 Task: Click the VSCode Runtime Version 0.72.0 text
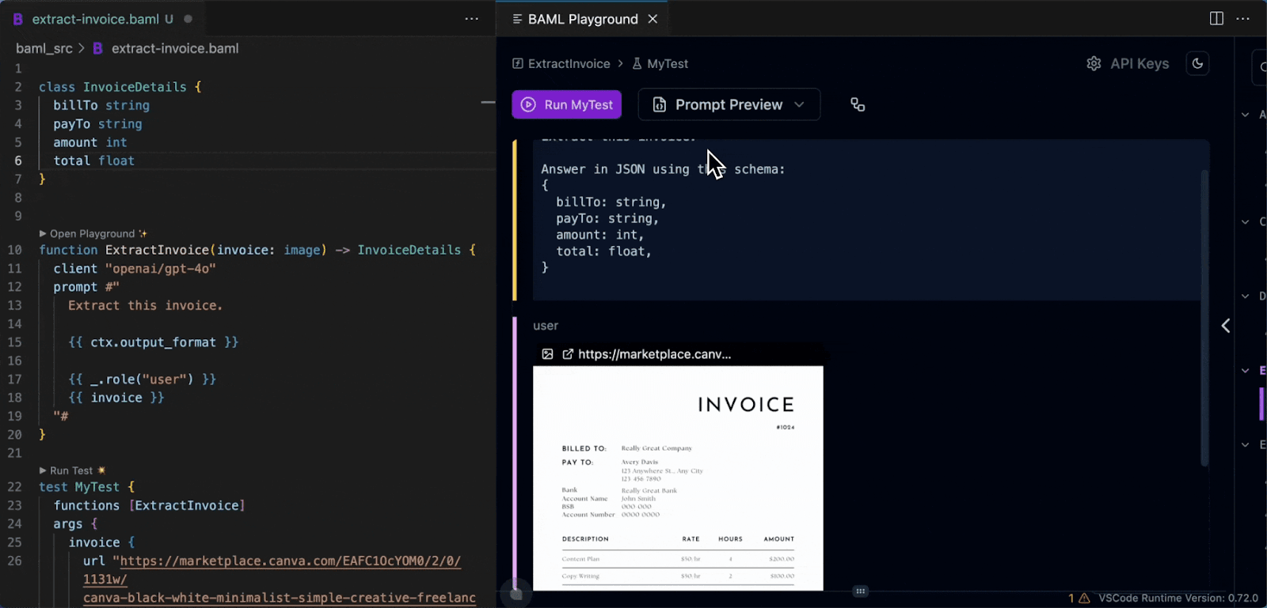(1178, 599)
